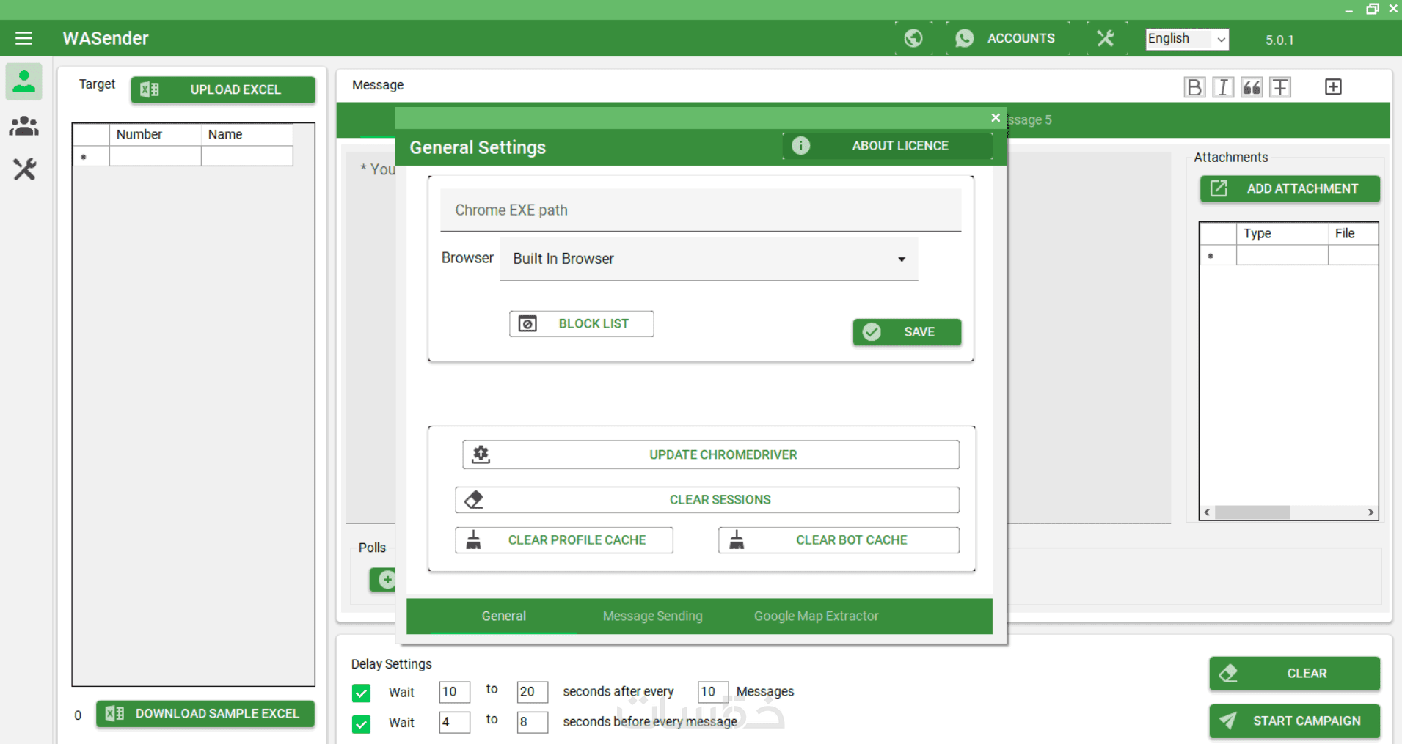Click the attachments horizontal scrollbar thumb
This screenshot has height=744, width=1402.
click(x=1252, y=512)
